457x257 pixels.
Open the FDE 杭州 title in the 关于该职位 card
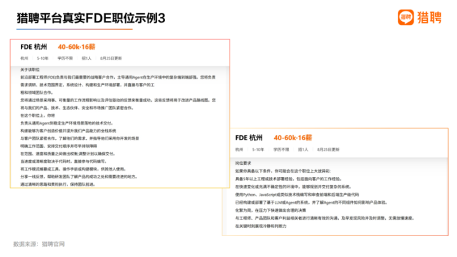point(34,47)
